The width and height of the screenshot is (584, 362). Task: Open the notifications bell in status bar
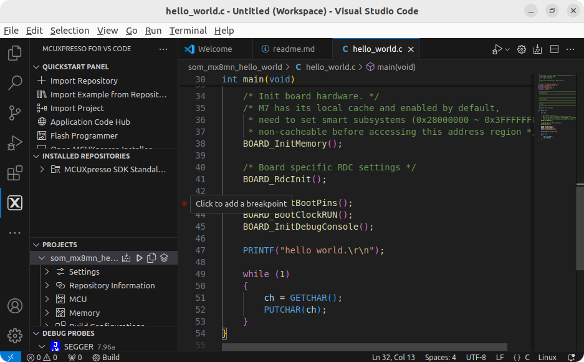click(x=572, y=358)
